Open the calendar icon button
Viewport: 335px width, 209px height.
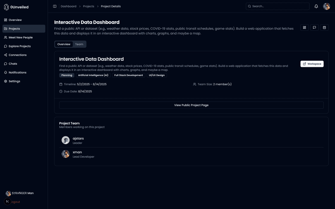point(324,28)
